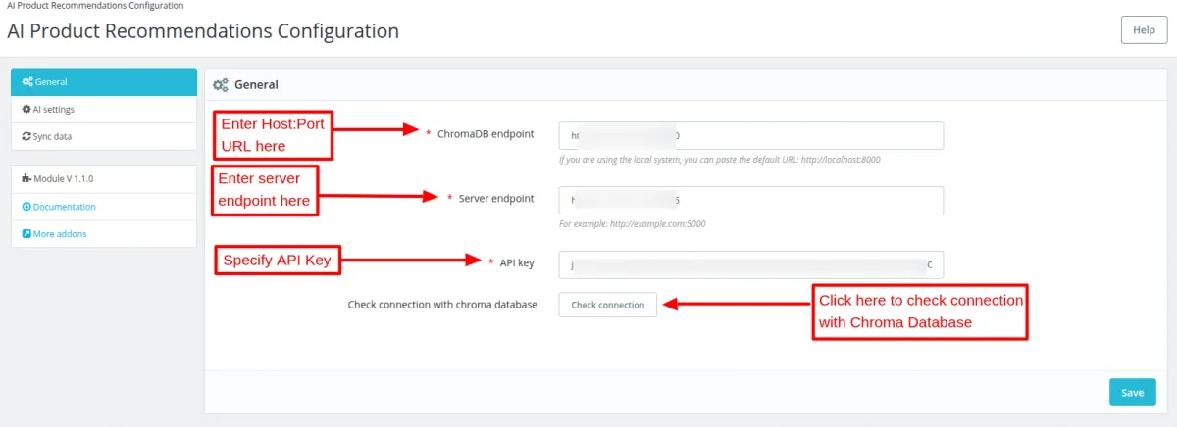Click the cogs icon in General panel header
The width and height of the screenshot is (1177, 427).
click(x=221, y=85)
